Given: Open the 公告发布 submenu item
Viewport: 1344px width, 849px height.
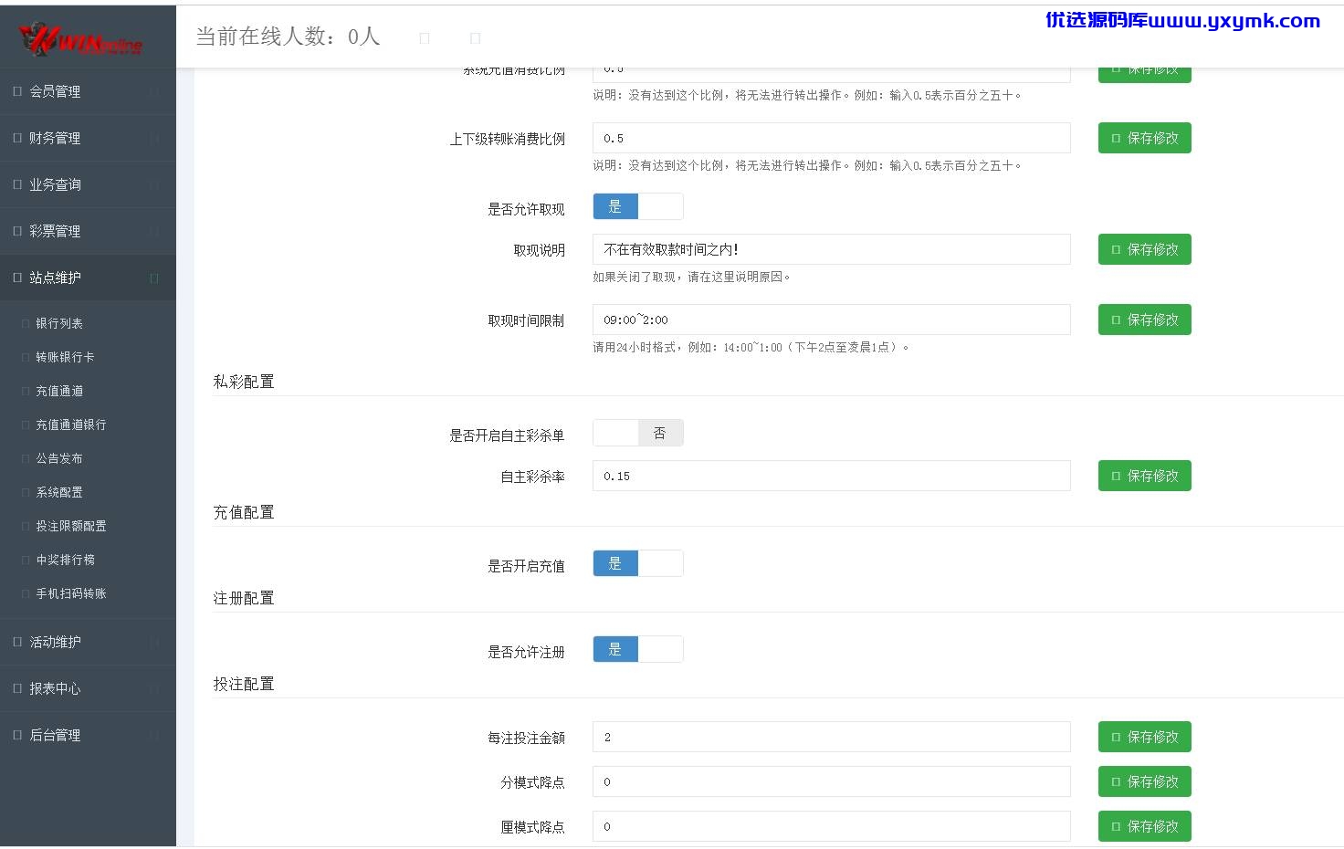Looking at the screenshot, I should click(59, 458).
